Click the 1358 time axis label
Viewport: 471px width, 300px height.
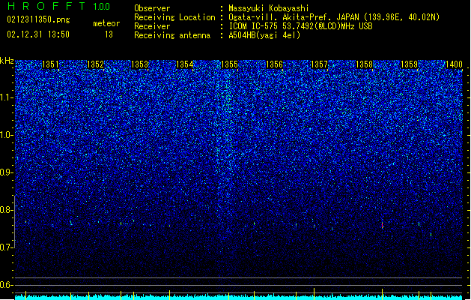(364, 64)
